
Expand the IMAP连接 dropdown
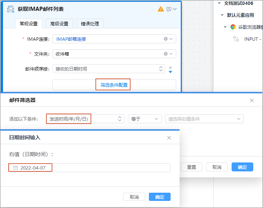pyautogui.click(x=171, y=39)
